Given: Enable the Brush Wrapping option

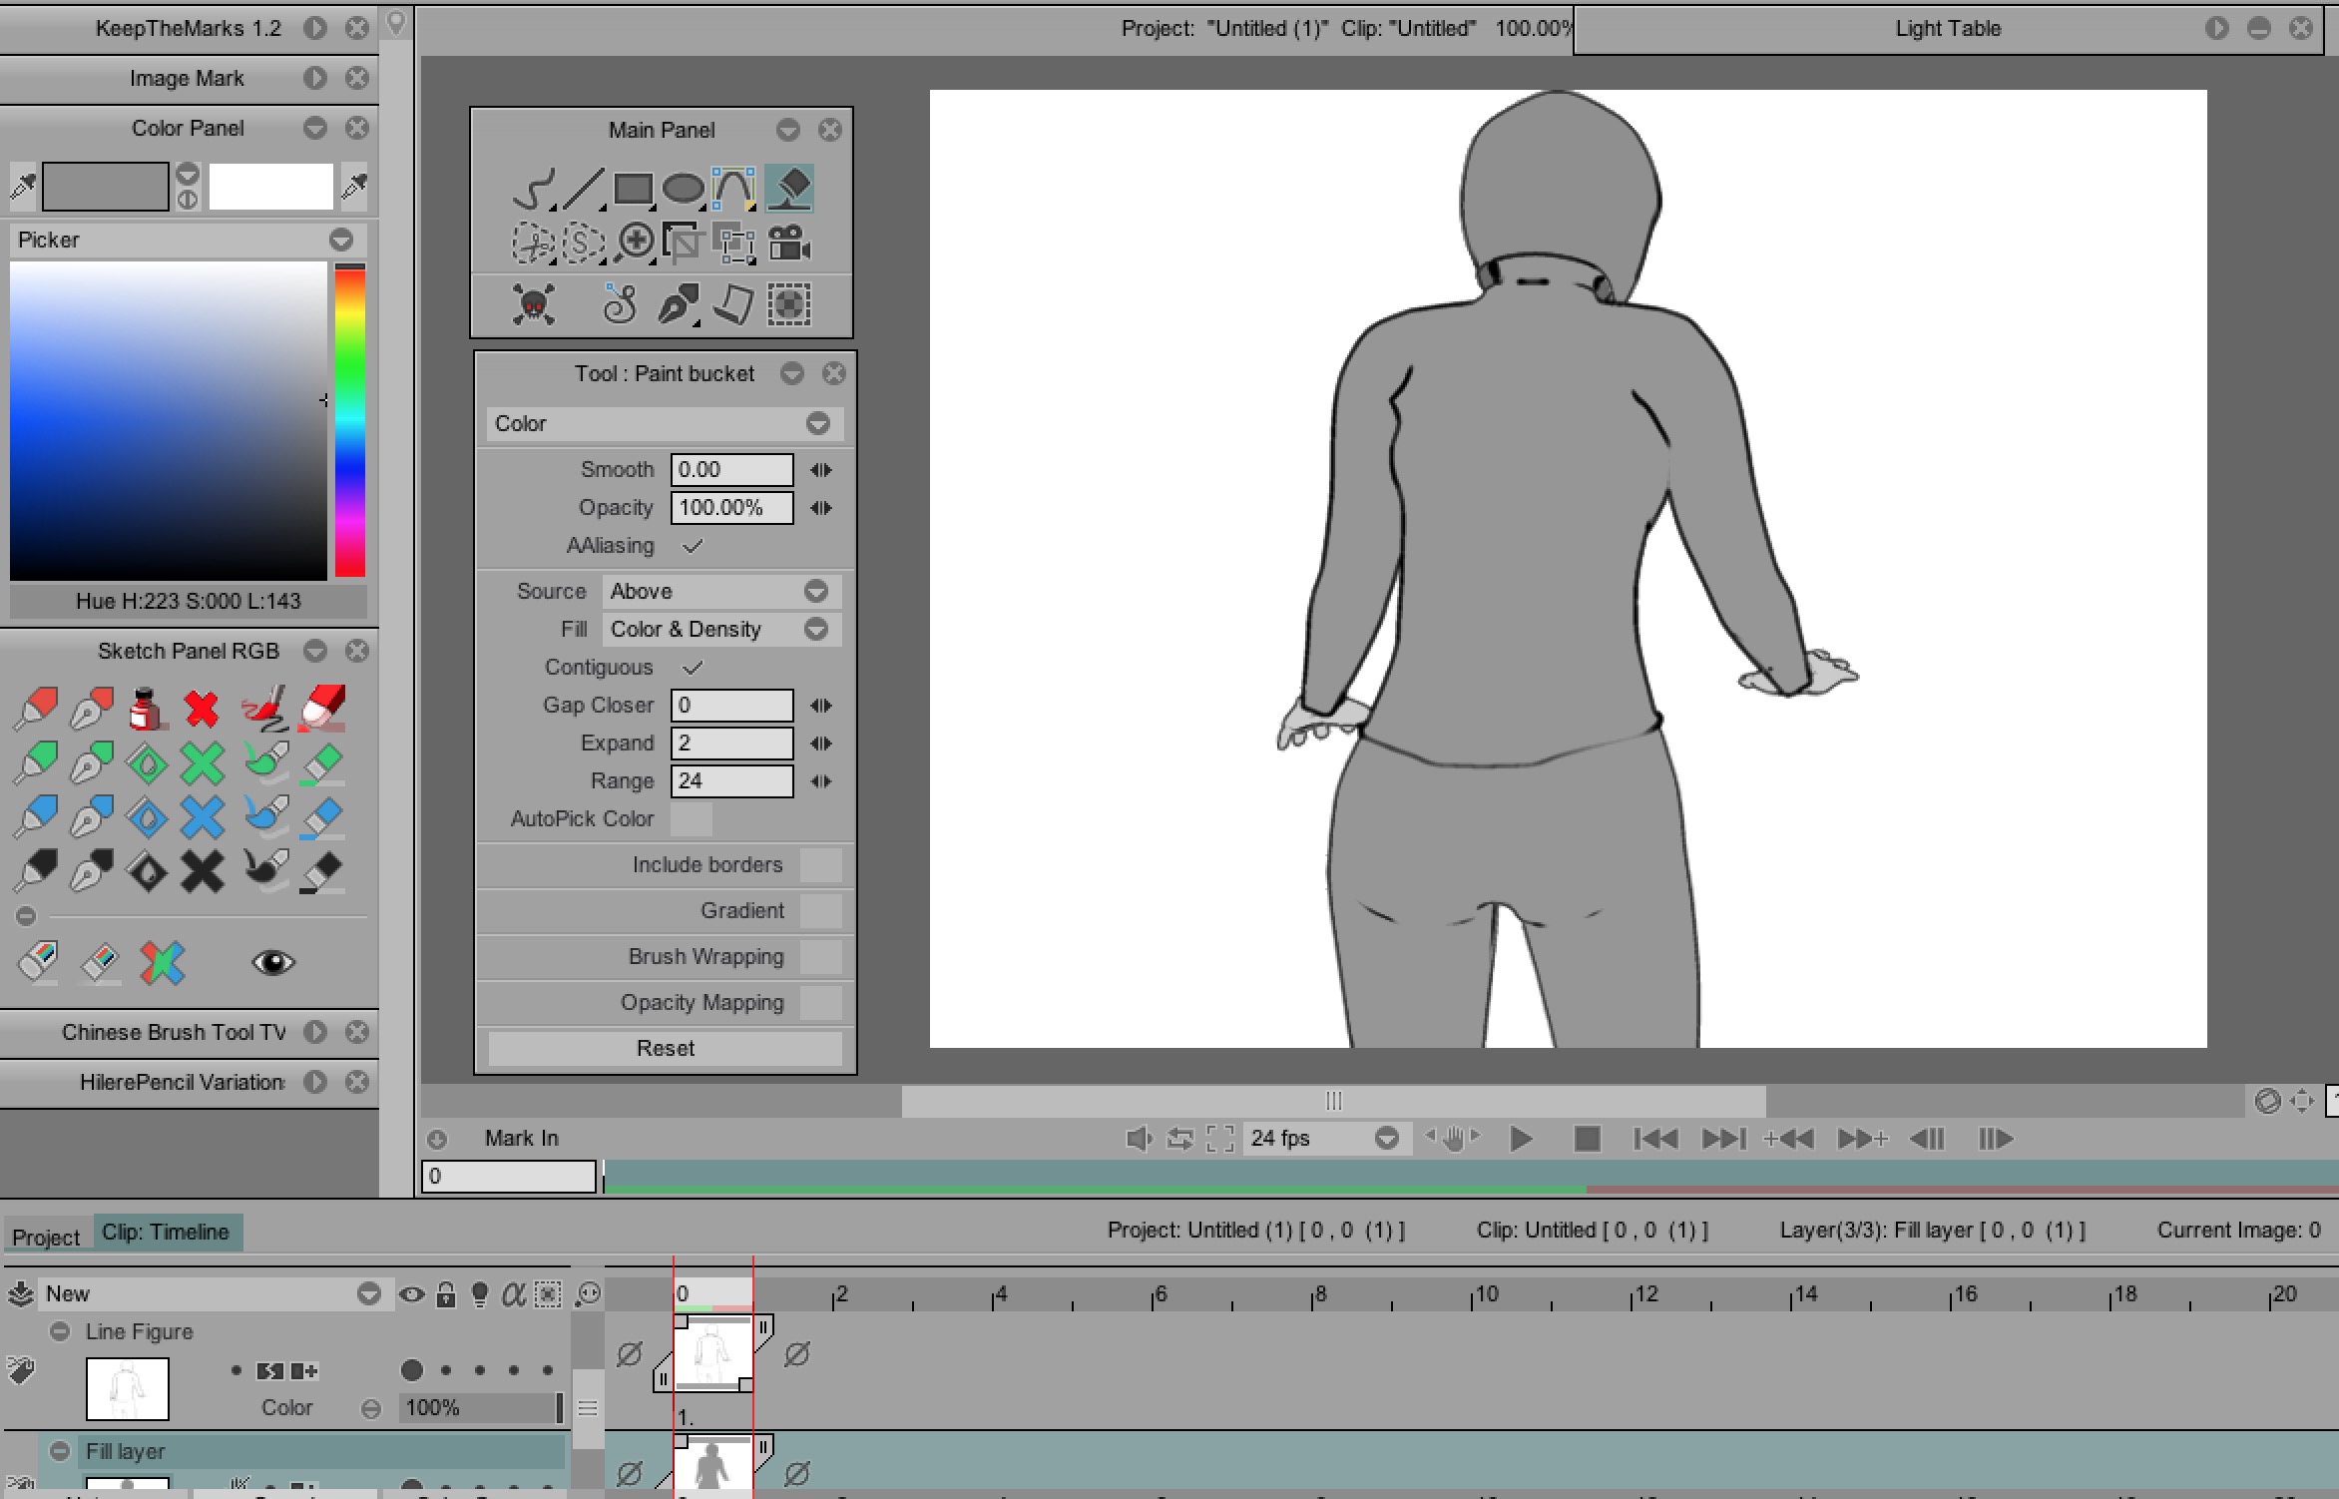Looking at the screenshot, I should tap(821, 956).
